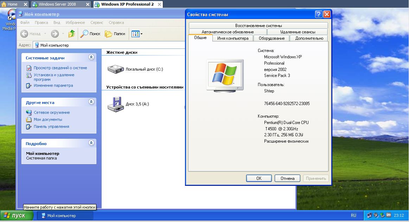This screenshot has height=222, width=409.
Task: Click the RU language indicator
Action: tap(353, 215)
